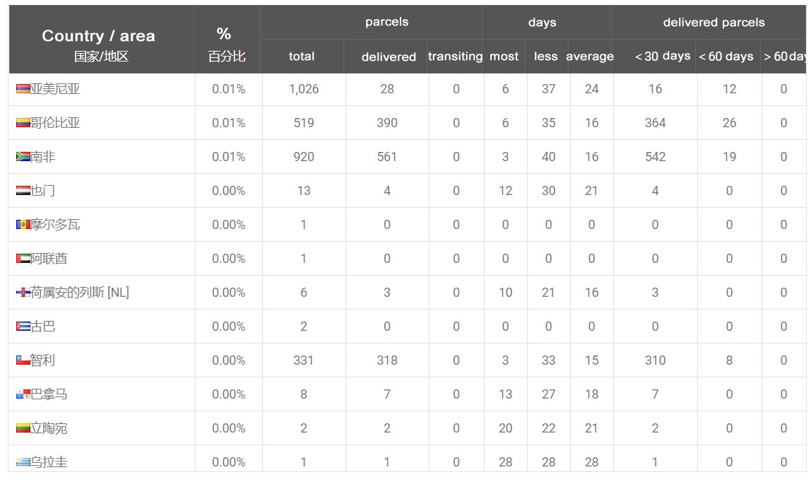Click the Cuba flag icon
This screenshot has height=482, width=811.
click(x=23, y=327)
